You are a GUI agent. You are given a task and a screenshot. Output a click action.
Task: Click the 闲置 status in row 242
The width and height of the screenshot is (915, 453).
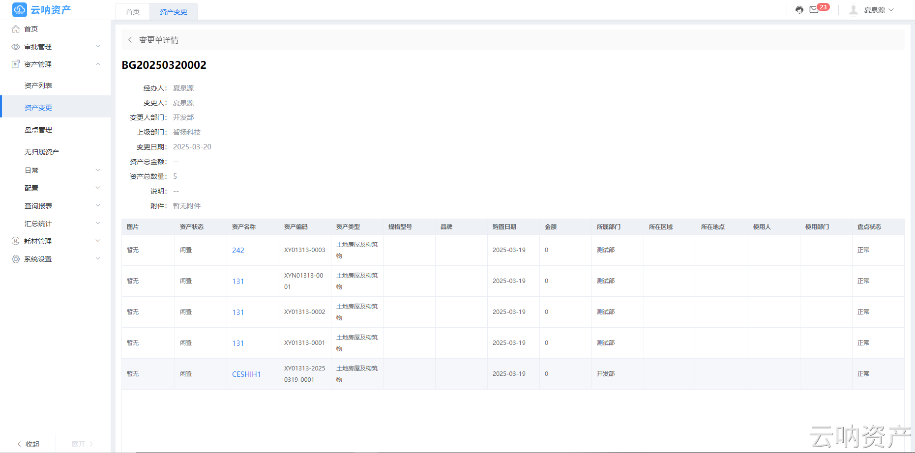click(x=186, y=250)
